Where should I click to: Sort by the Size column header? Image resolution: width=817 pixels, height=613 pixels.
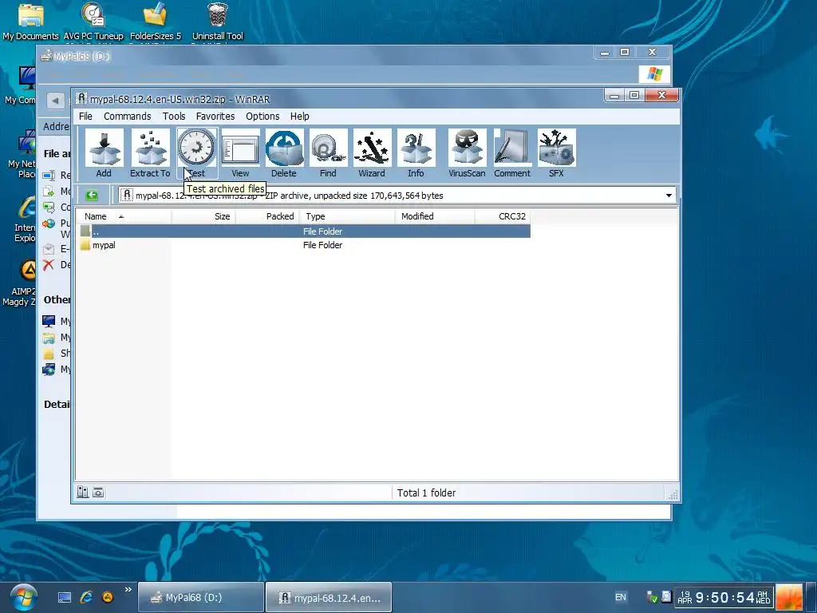click(x=203, y=216)
